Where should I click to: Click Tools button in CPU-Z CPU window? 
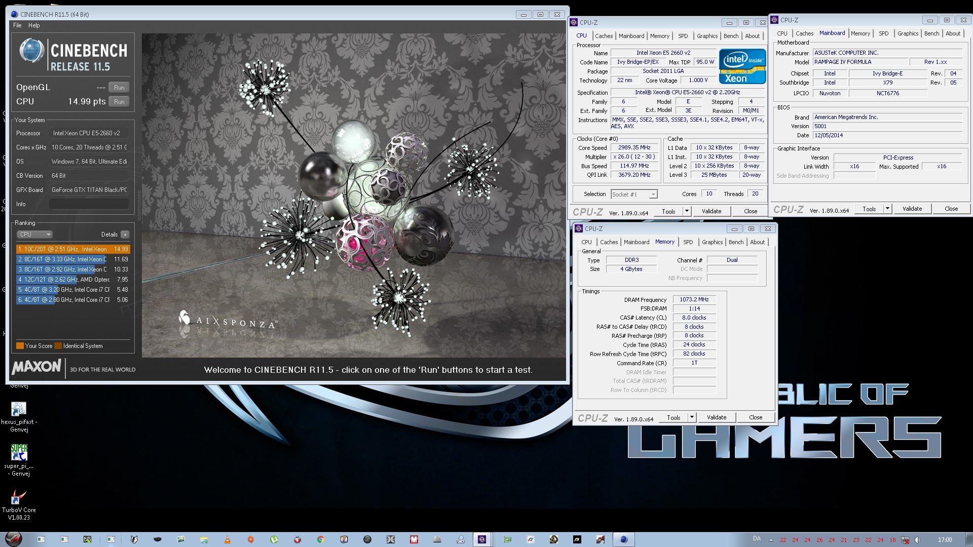(x=668, y=211)
